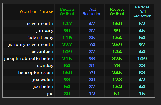Click the Reverse Ordinal value 134
This screenshot has height=105, width=161.
(x=117, y=52)
